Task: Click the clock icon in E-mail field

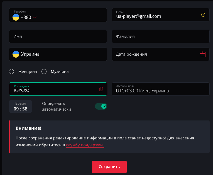Action: (x=203, y=15)
